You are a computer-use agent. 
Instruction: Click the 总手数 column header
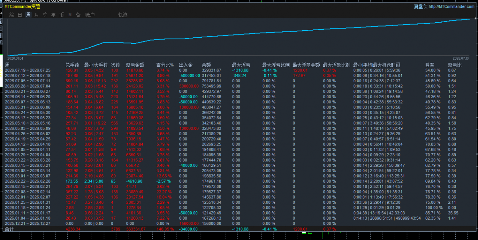click(72, 65)
